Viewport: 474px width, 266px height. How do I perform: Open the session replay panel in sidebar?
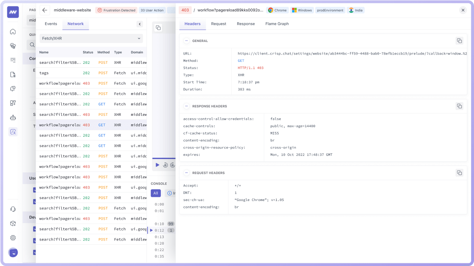click(x=13, y=132)
